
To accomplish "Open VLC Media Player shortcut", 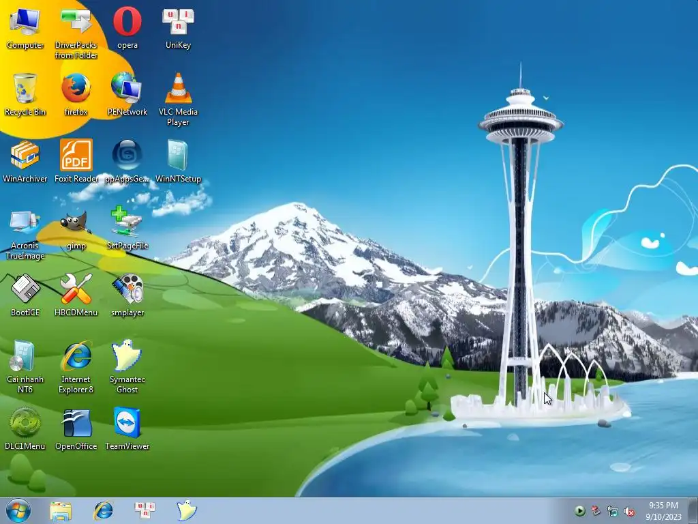I will [x=178, y=100].
